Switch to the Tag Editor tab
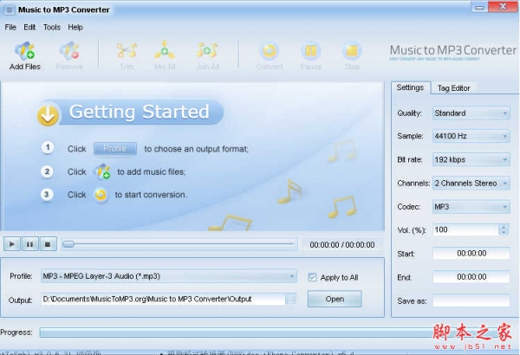The height and width of the screenshot is (355, 520). [453, 87]
